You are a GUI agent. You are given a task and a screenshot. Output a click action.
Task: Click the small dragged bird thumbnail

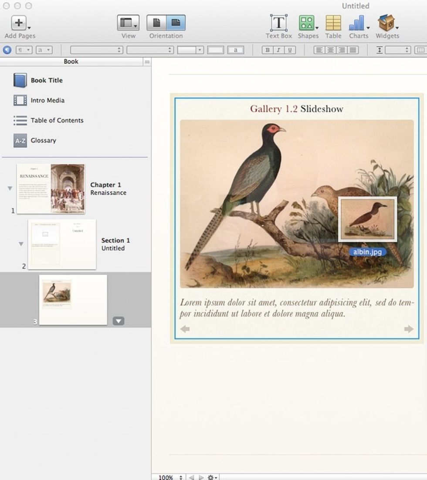tap(368, 219)
